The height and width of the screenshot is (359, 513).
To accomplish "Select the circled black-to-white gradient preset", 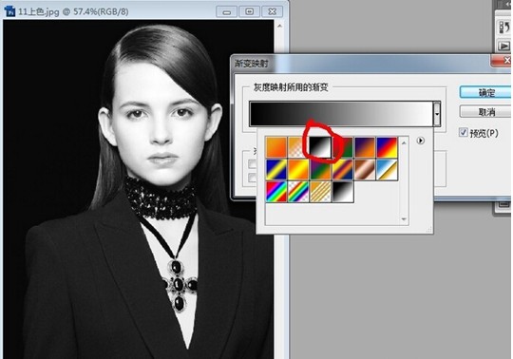I will 320,147.
